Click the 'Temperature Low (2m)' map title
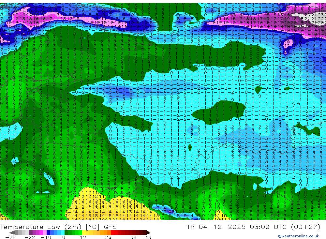Viewport: 326px width, 239px height. point(40,227)
